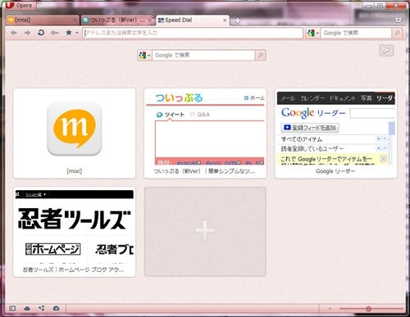Click the Opera Link cloud icon in status bar
The image size is (410, 317).
(x=27, y=308)
